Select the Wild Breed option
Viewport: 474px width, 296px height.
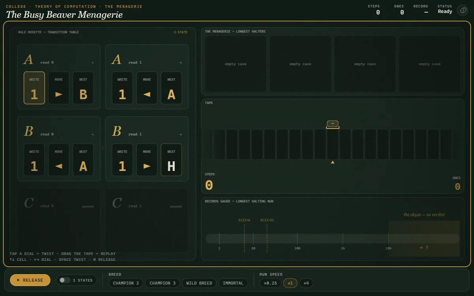(199, 283)
